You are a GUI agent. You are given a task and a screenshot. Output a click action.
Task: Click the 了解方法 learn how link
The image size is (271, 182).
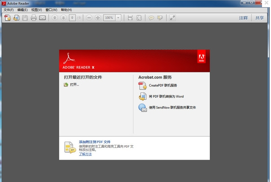coord(85,154)
